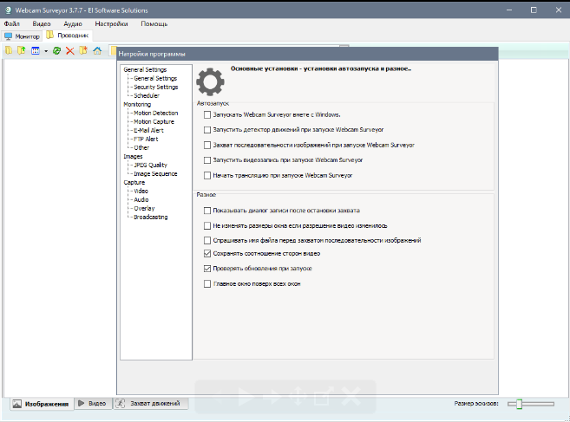Viewport: 570px width, 422px height.
Task: Switch to the Проводник tab
Action: pyautogui.click(x=68, y=36)
